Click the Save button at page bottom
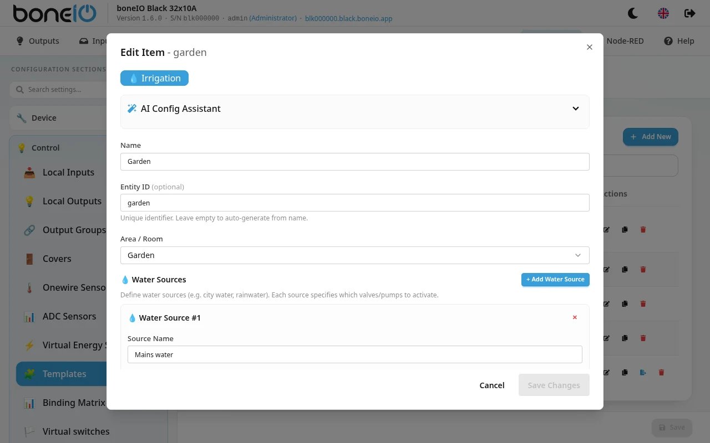 672,427
